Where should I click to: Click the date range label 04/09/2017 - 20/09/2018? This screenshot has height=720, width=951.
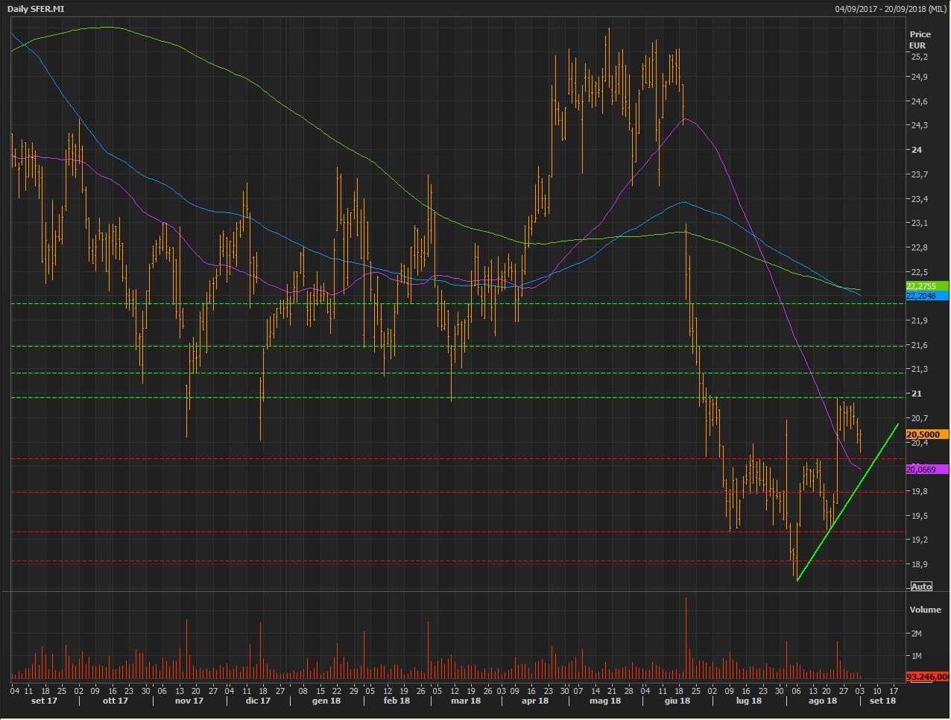tap(891, 9)
